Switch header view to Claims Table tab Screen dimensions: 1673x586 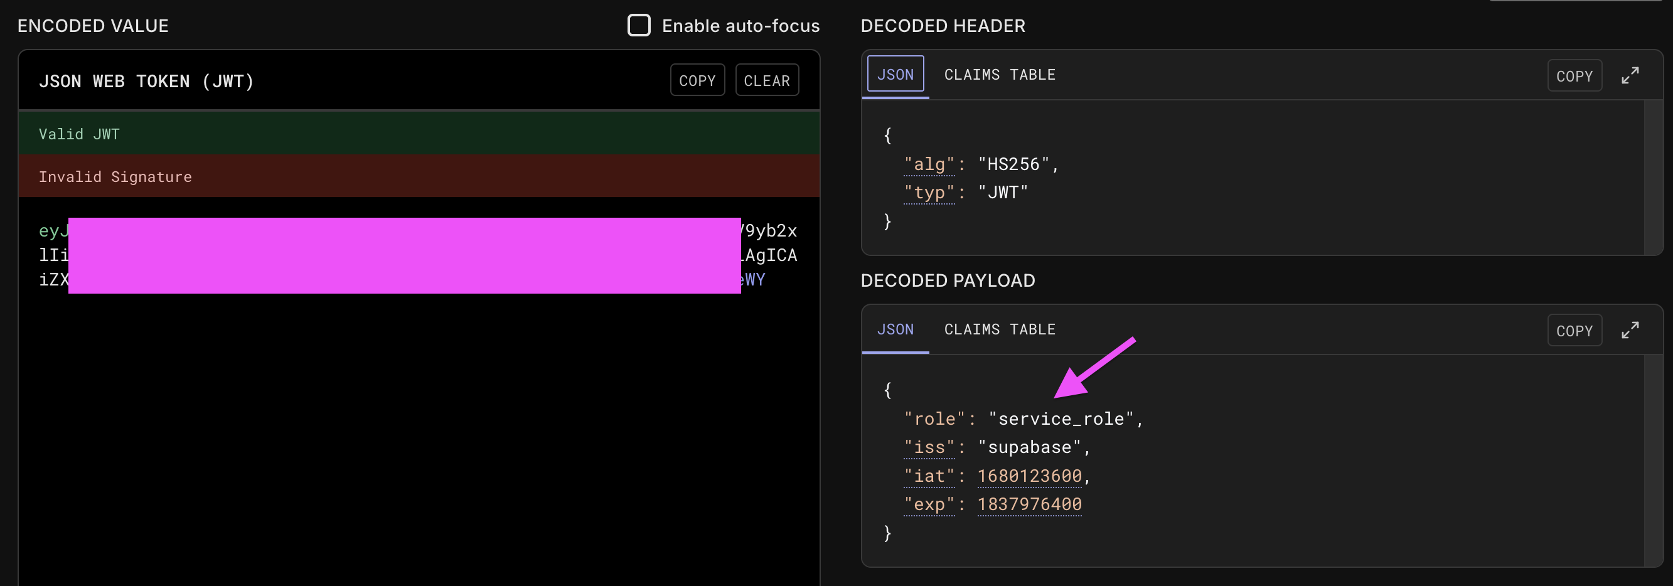tap(999, 75)
